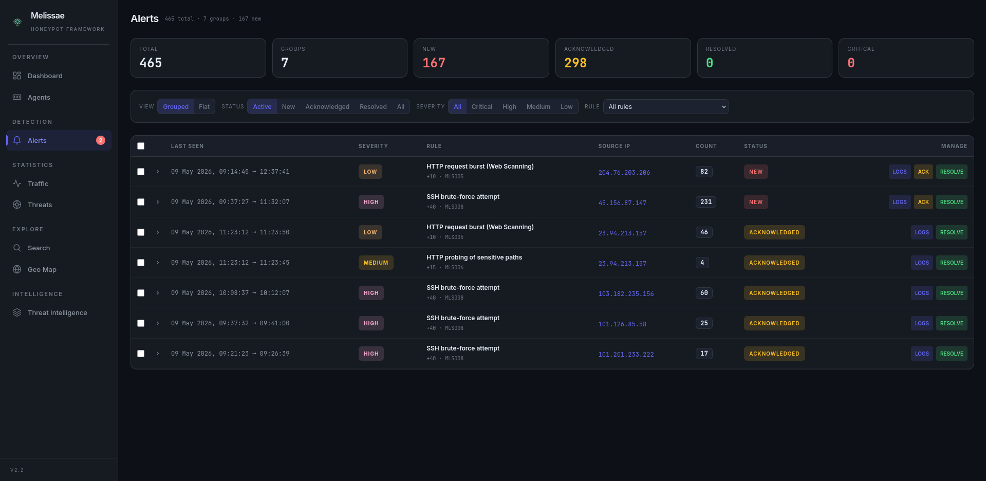Acknowledge the 204.76.203.206 alert

pos(923,172)
